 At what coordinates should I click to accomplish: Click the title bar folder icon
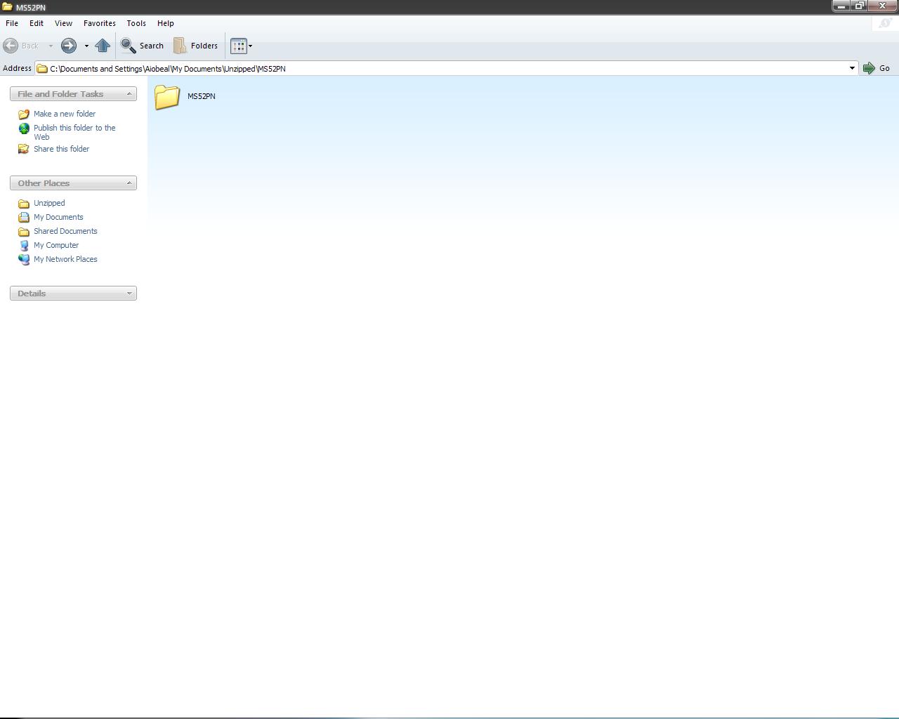[x=7, y=7]
